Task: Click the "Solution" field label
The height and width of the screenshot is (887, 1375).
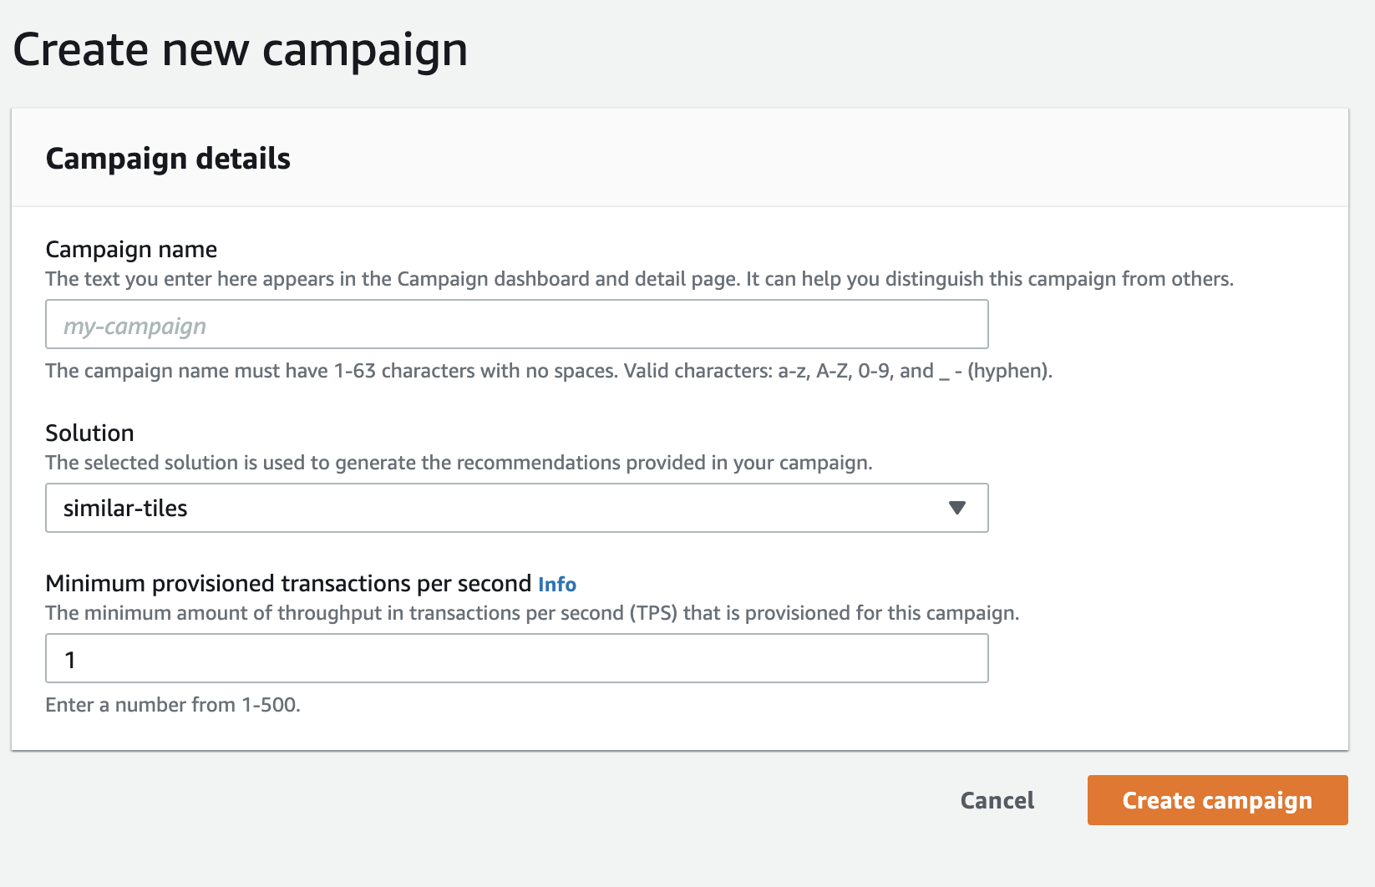Action: pyautogui.click(x=89, y=433)
